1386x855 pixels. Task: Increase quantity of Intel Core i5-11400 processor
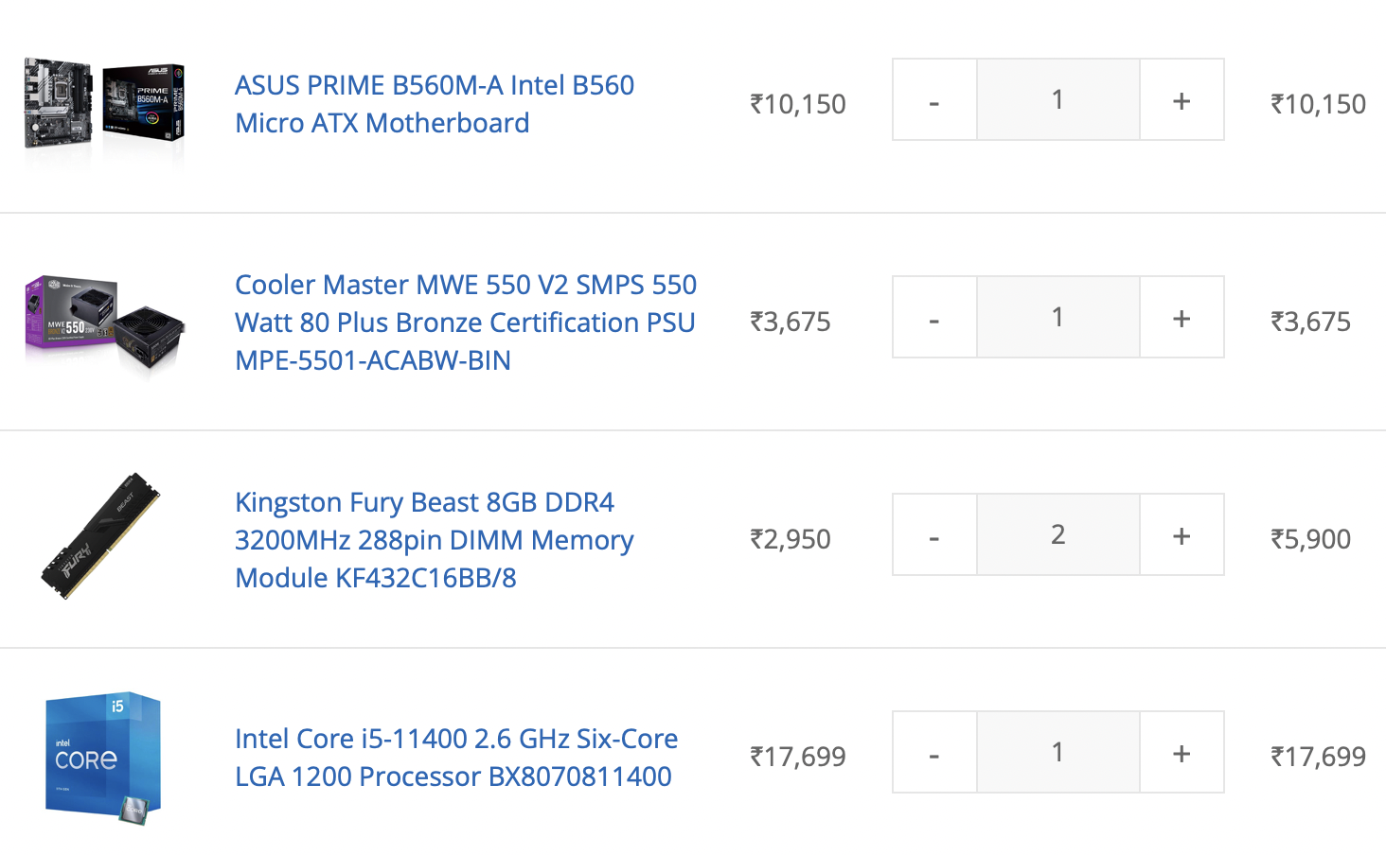click(x=1182, y=753)
